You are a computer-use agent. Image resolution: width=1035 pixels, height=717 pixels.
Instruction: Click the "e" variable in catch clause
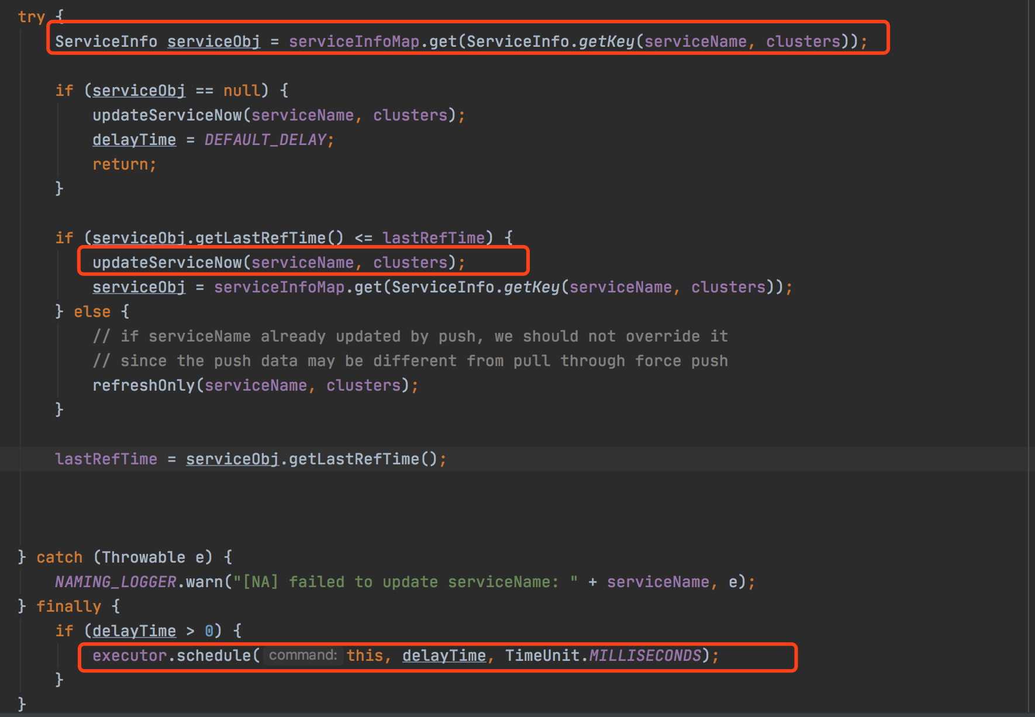[199, 557]
